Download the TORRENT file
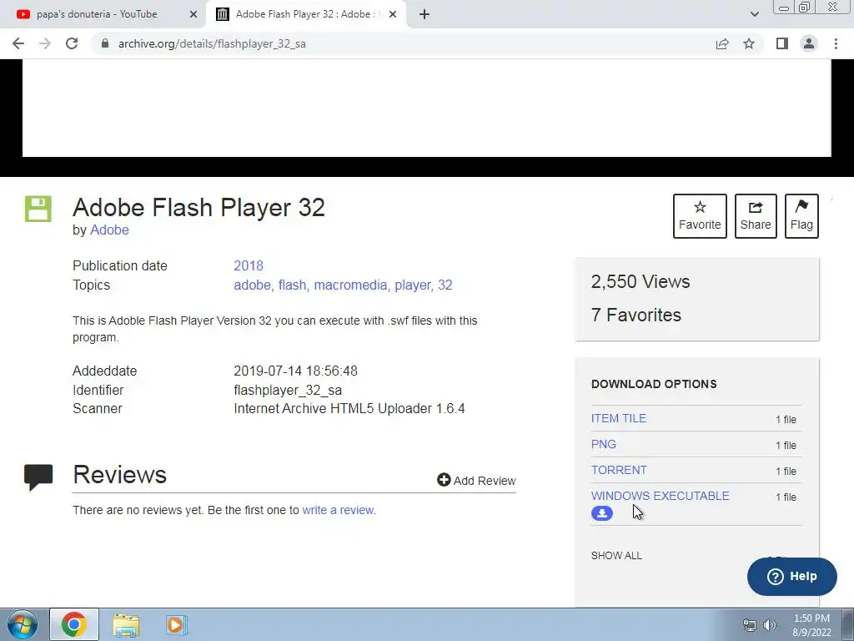Image resolution: width=854 pixels, height=641 pixels. [620, 470]
